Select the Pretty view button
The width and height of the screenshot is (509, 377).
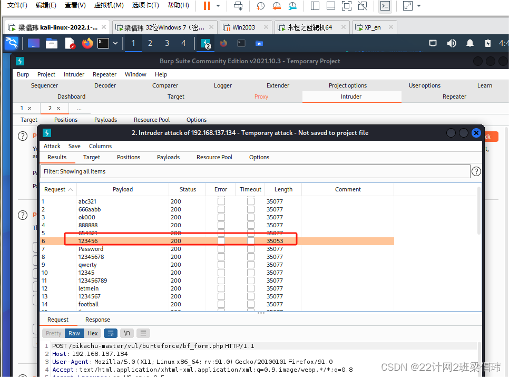click(53, 333)
